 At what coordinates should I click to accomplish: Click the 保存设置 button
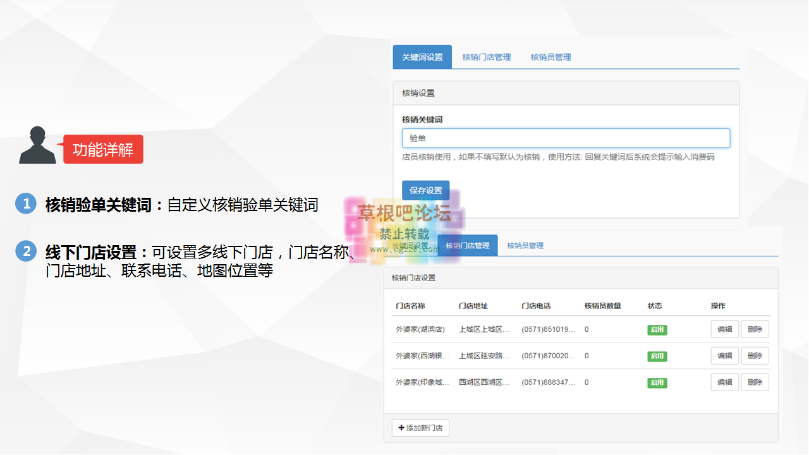click(425, 190)
